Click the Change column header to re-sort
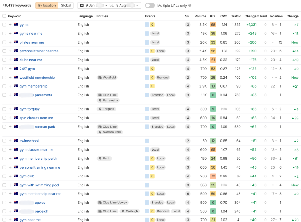301x222 pixels. pos(251,16)
